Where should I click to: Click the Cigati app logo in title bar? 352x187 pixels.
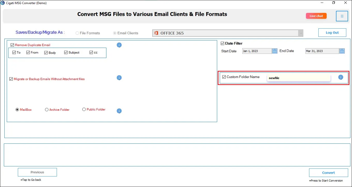(3, 3)
